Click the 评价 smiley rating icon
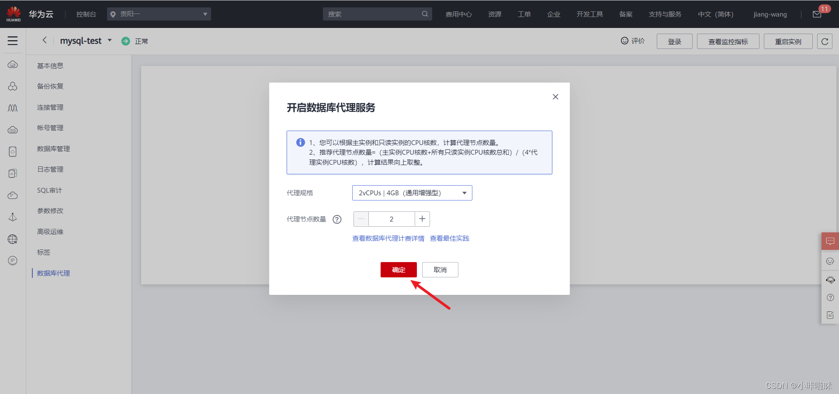 pos(624,41)
